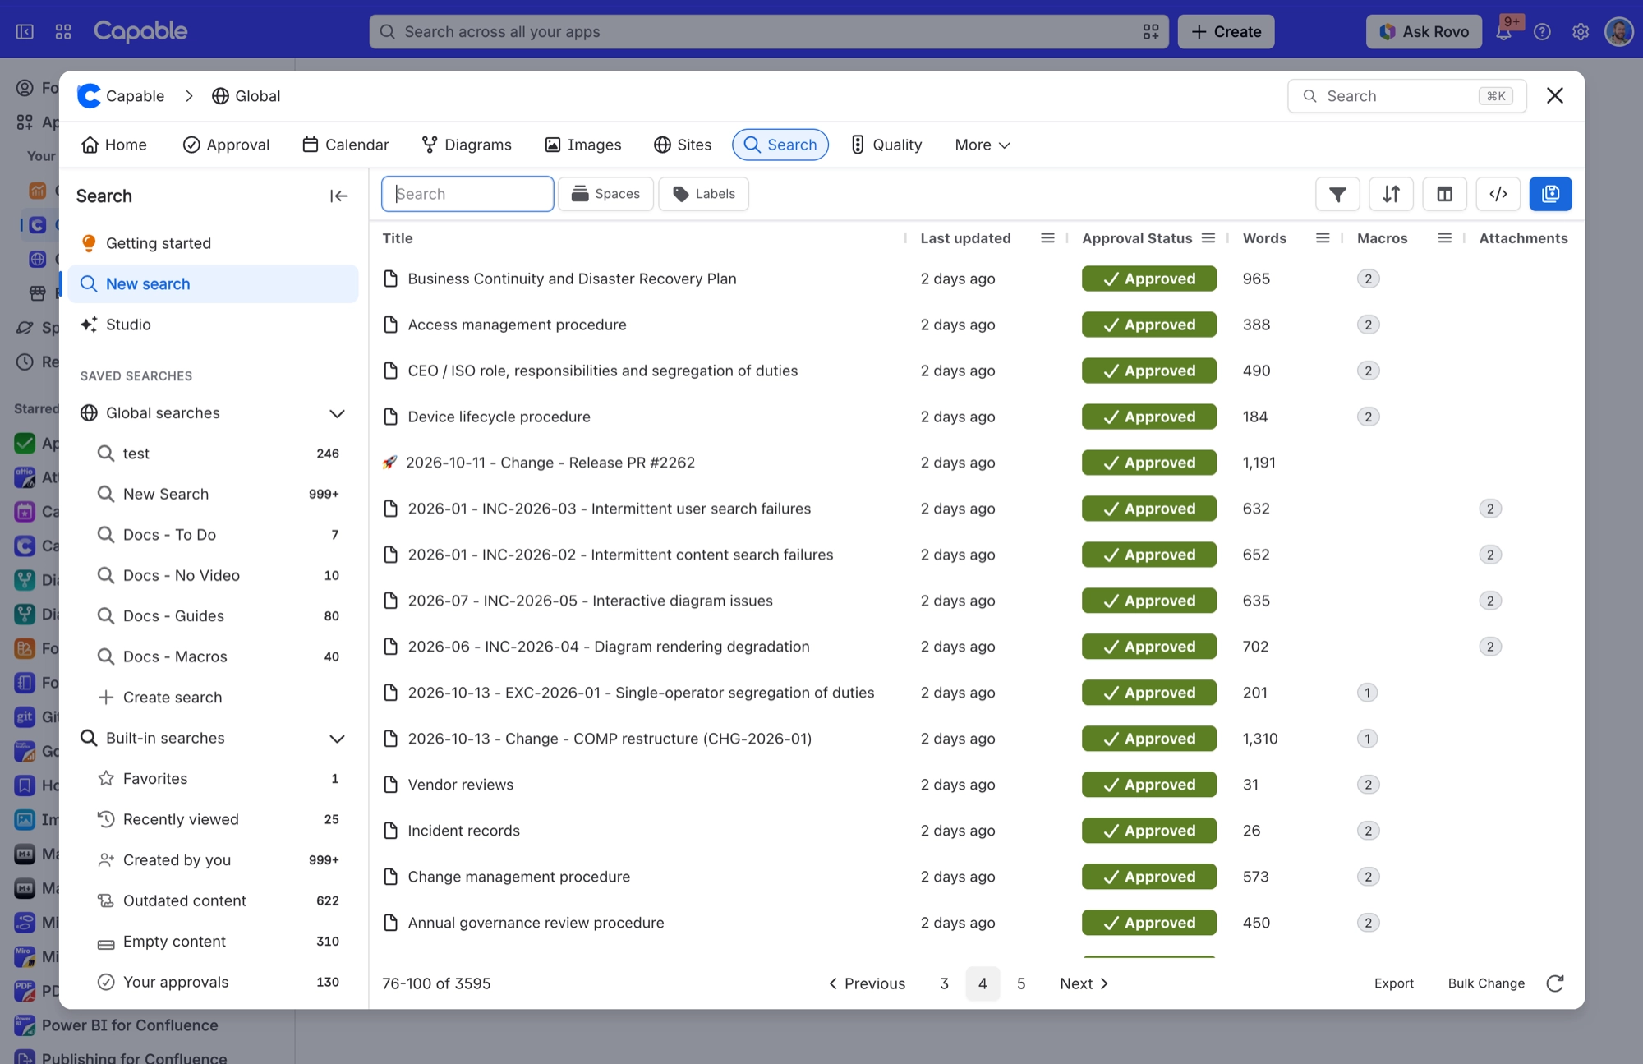Open the Labels filter dropdown
The image size is (1643, 1064).
pyautogui.click(x=704, y=194)
